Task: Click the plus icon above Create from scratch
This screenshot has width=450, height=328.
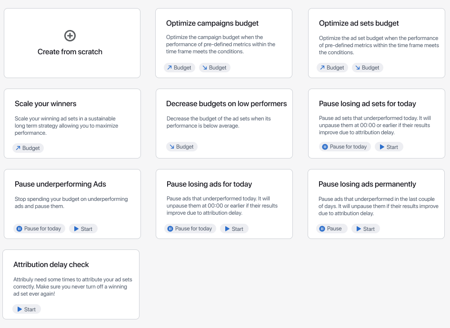Action: tap(70, 36)
